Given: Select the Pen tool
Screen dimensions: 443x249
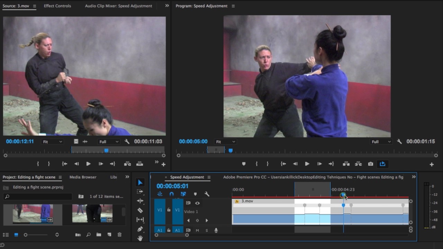Looking at the screenshot, I should coord(140,229).
